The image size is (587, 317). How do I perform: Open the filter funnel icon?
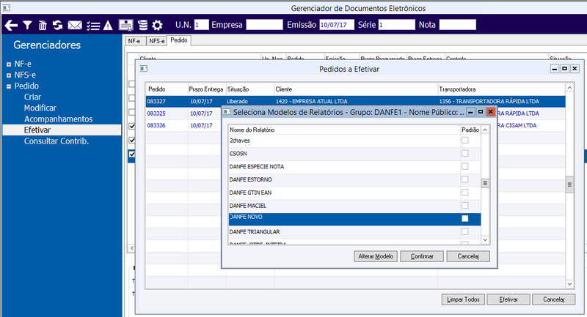coord(27,26)
